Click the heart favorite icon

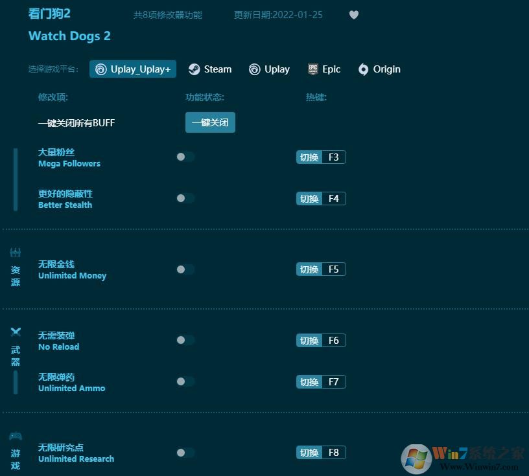(x=353, y=15)
